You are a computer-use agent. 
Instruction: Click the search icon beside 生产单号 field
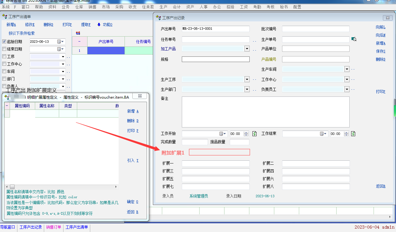[x=354, y=39]
